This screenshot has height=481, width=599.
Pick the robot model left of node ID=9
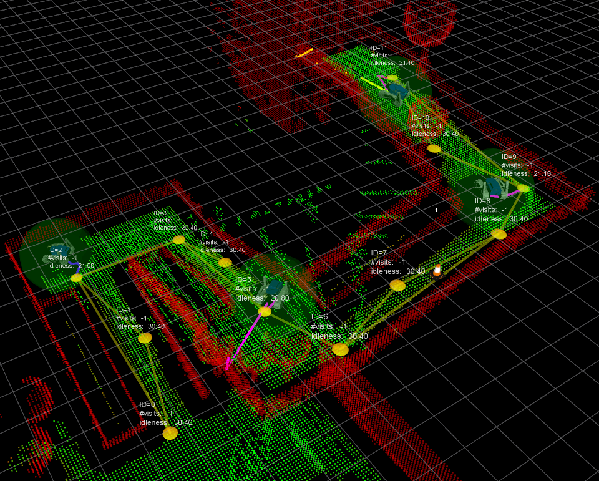pos(492,187)
